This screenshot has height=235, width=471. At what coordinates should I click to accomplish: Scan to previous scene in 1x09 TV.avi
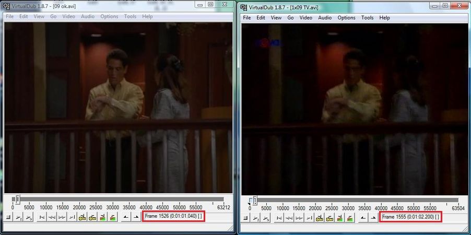(340, 218)
